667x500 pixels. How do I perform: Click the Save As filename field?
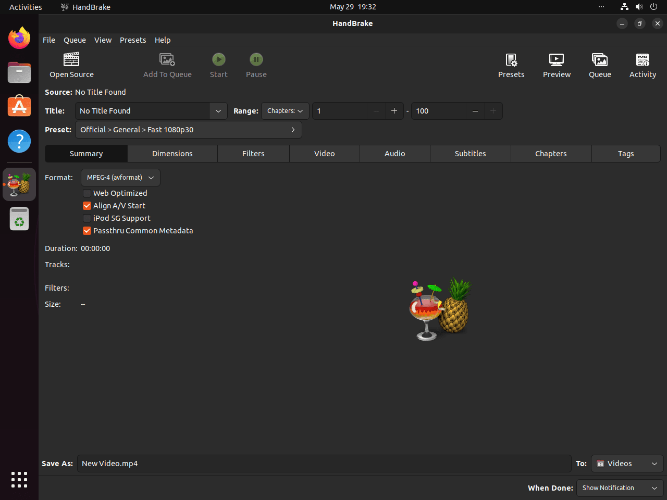pyautogui.click(x=324, y=464)
